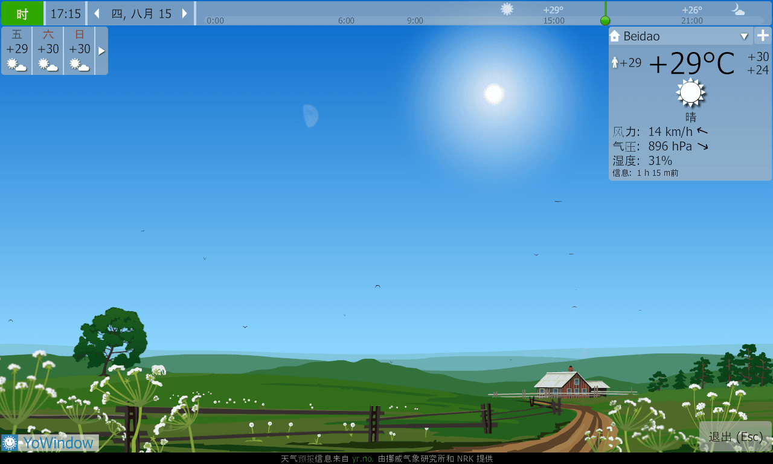Select Saturday 六 forecast tab
This screenshot has height=464, width=773.
48,51
